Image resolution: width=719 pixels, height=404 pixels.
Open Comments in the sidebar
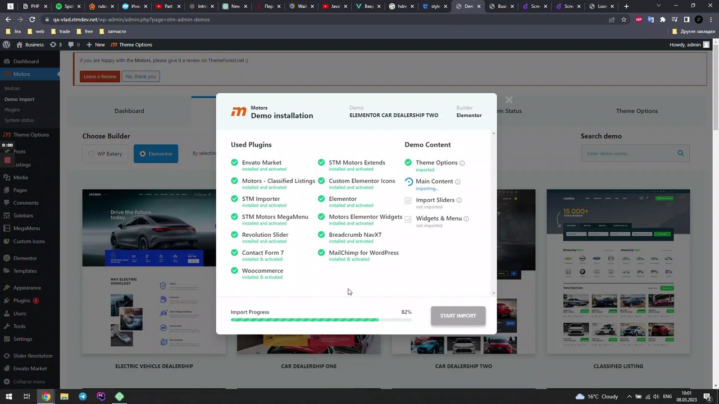coord(26,203)
